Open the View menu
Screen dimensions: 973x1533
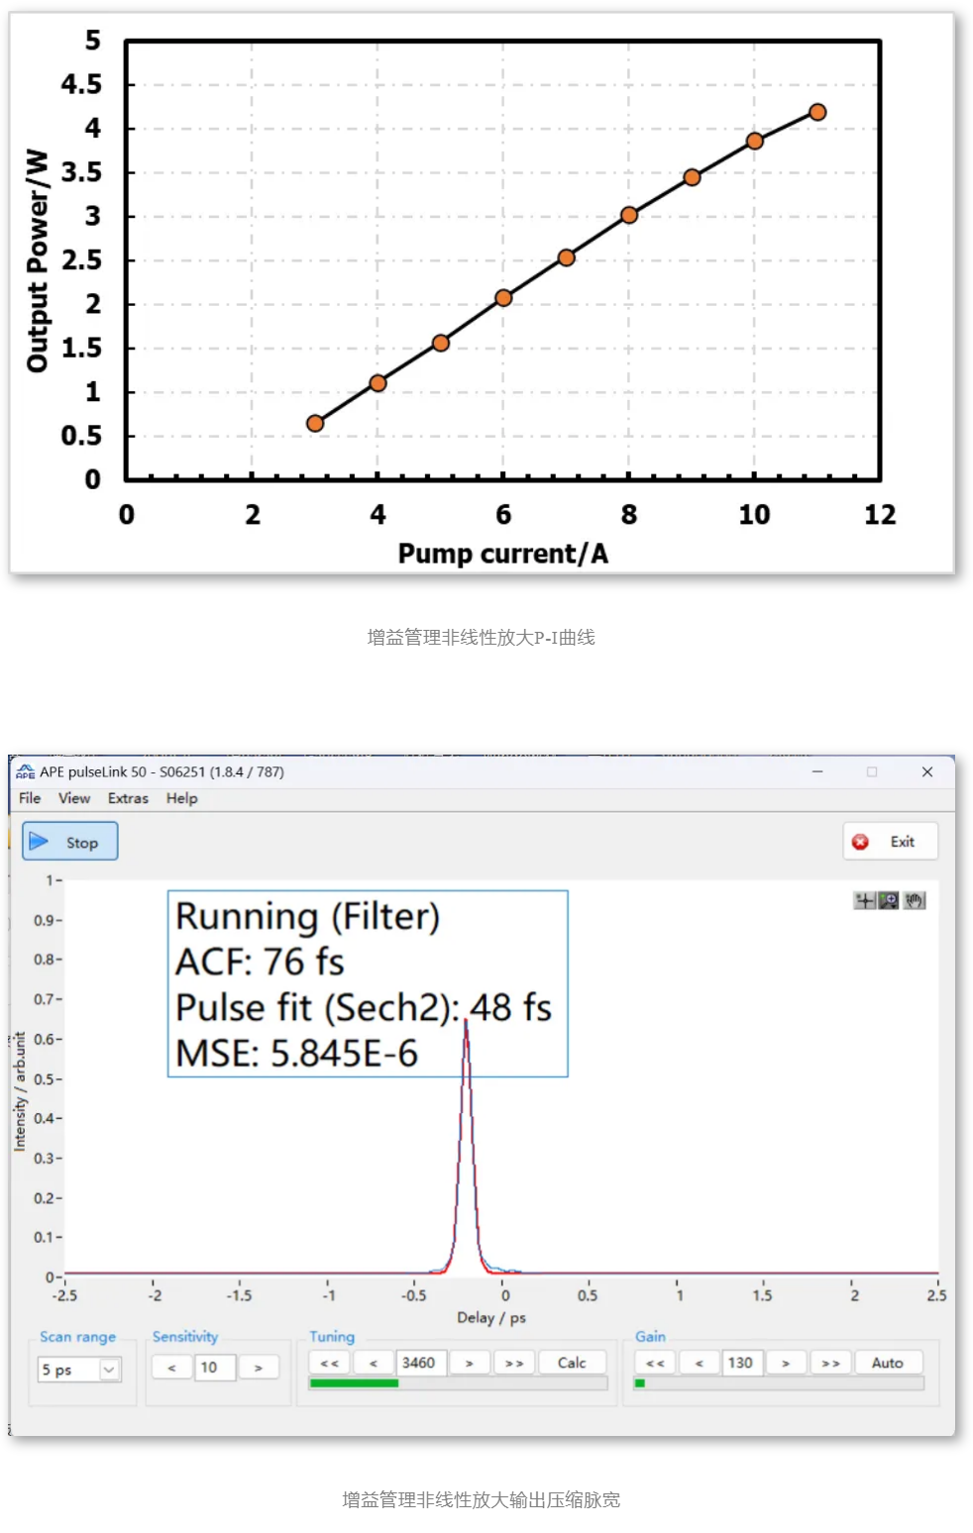[x=74, y=798]
